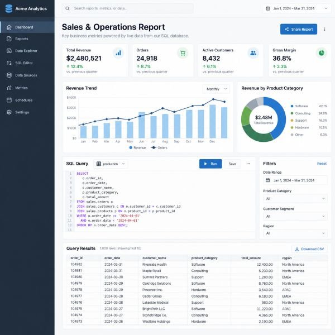Viewport: 335px width, 335px height.
Task: Click the Hardware legend entry
Action: [x=309, y=127]
